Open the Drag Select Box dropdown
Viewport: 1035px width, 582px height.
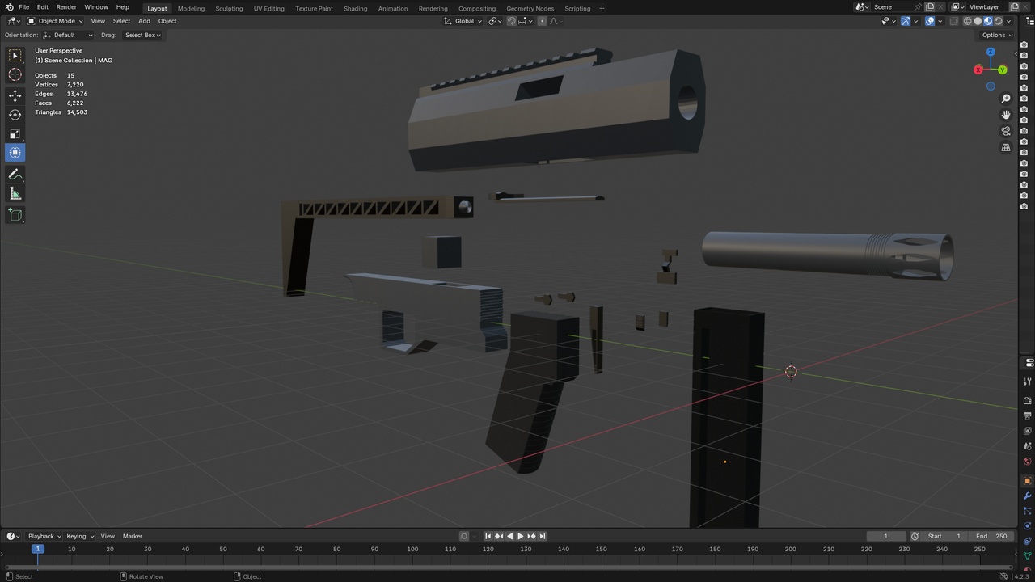point(142,35)
